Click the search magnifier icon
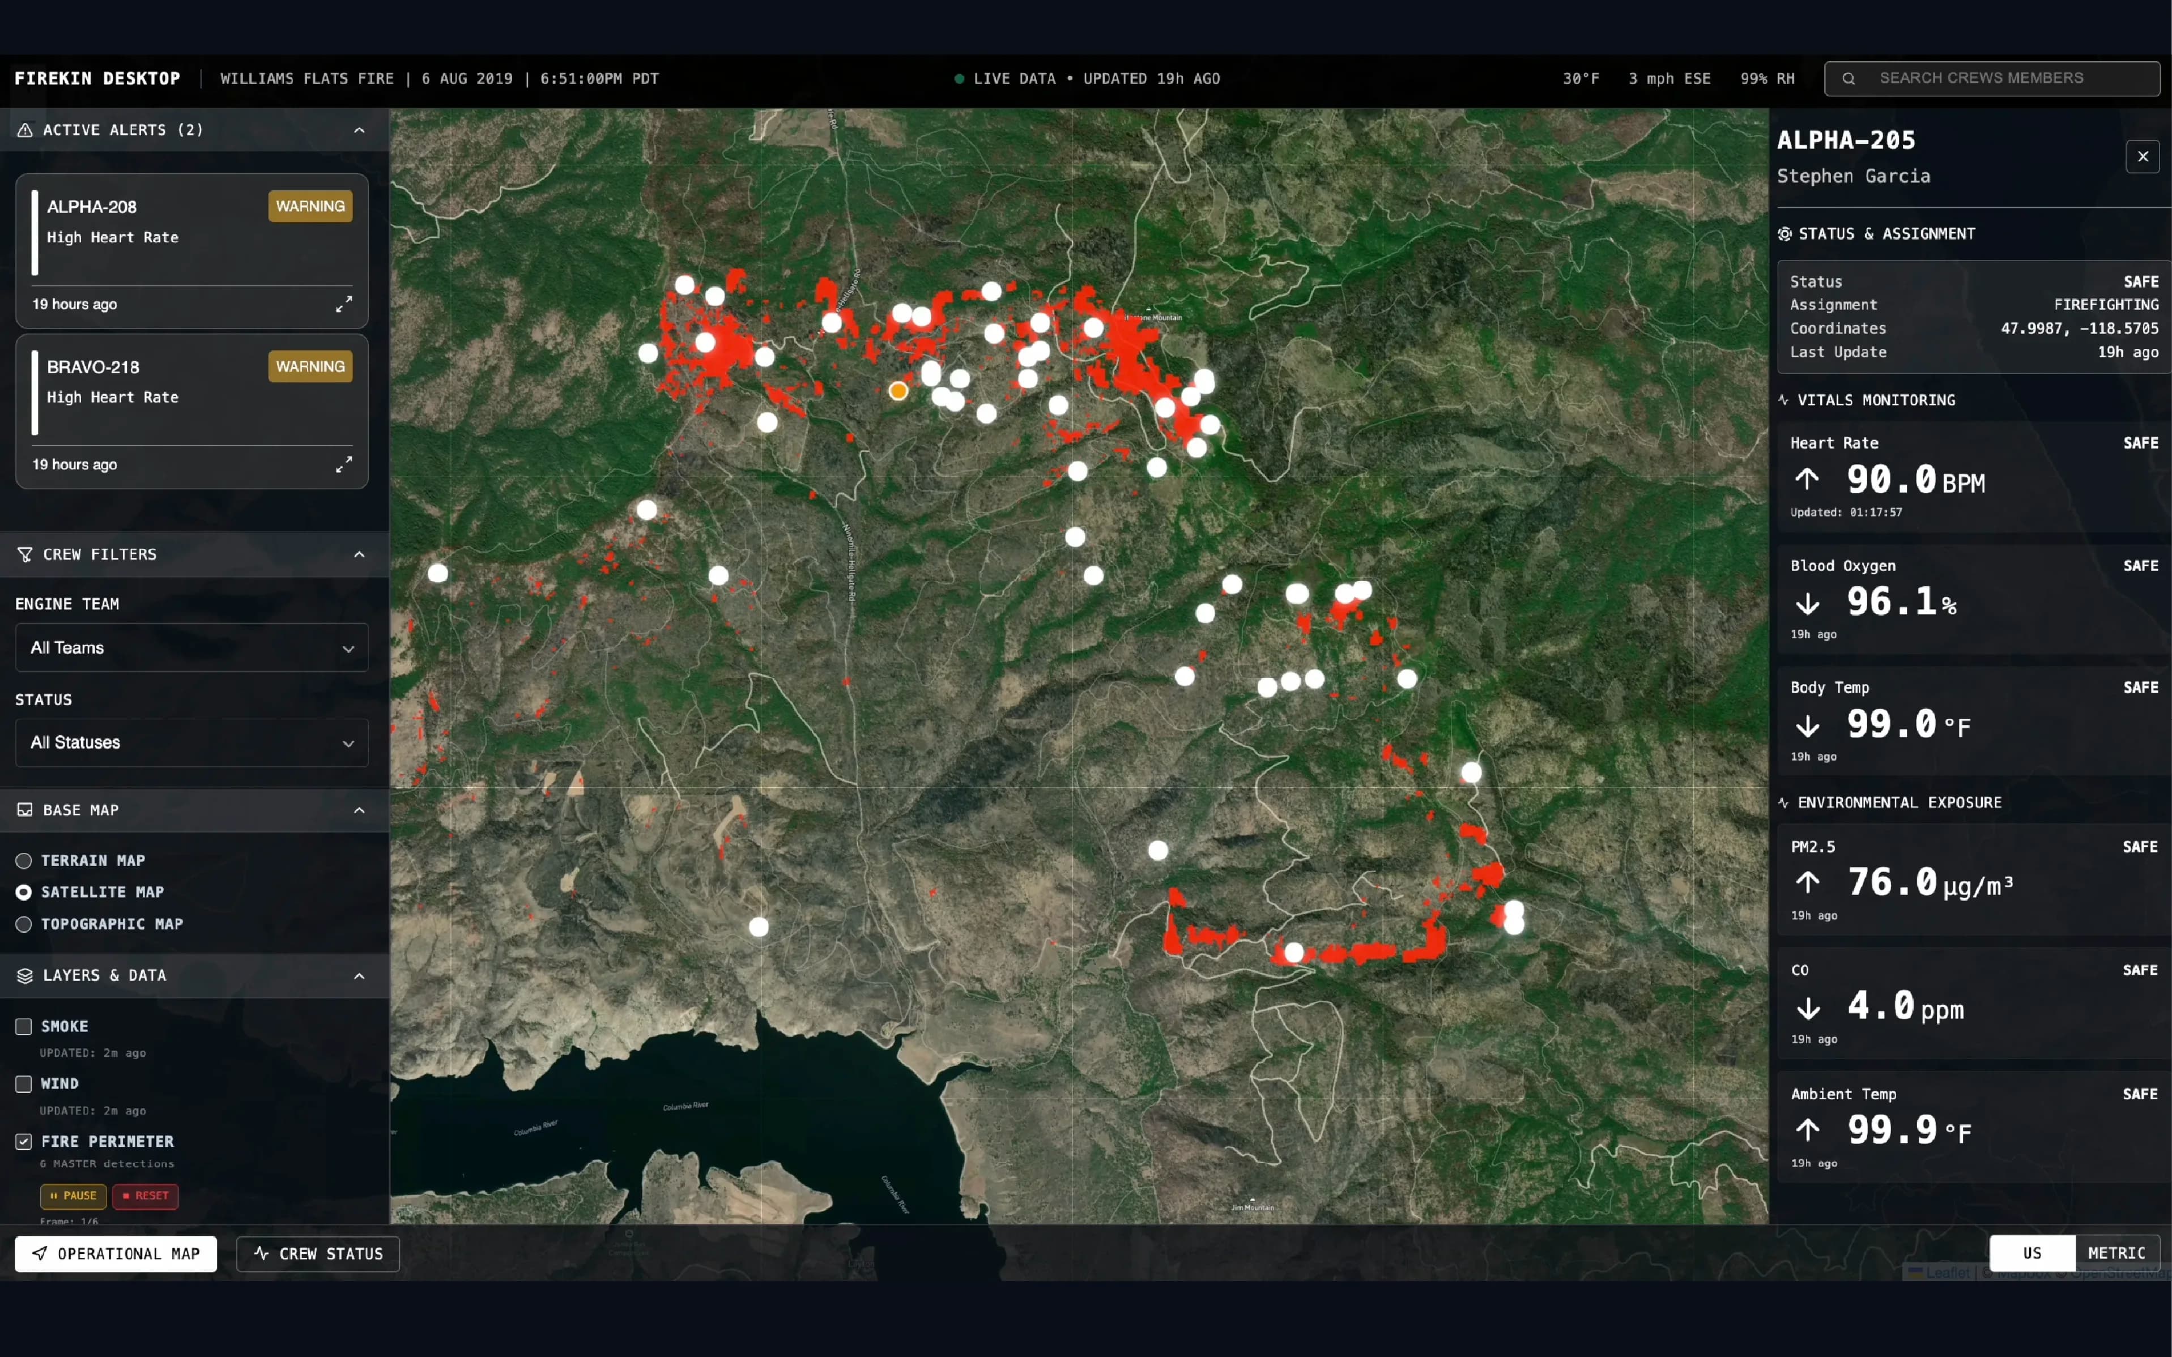The height and width of the screenshot is (1357, 2172). point(1848,79)
